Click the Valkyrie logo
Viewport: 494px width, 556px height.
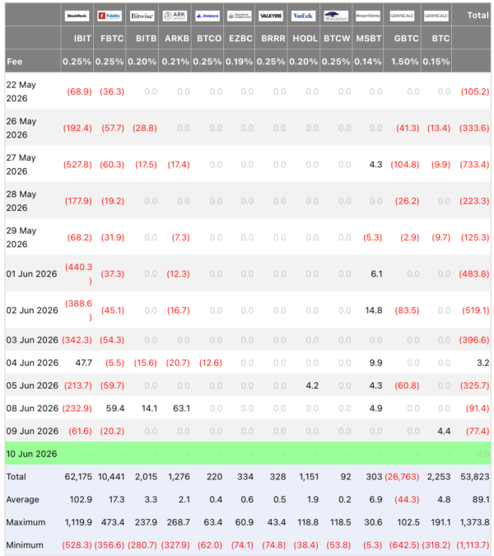271,16
